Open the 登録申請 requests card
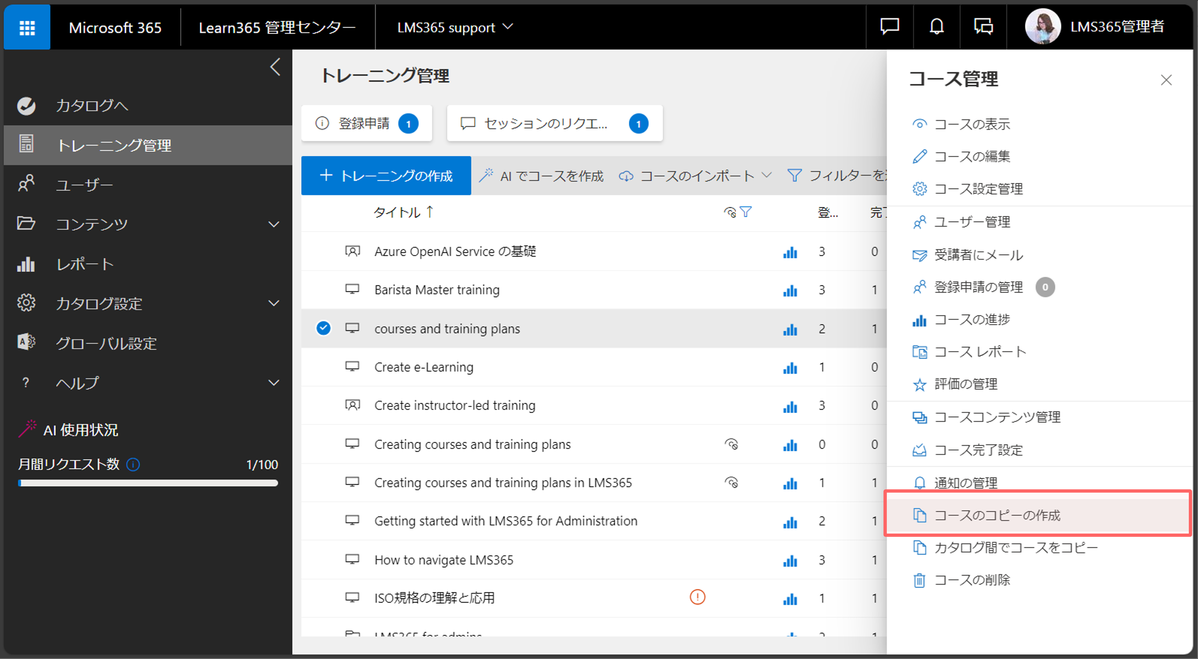Viewport: 1198px width, 659px height. coord(366,123)
